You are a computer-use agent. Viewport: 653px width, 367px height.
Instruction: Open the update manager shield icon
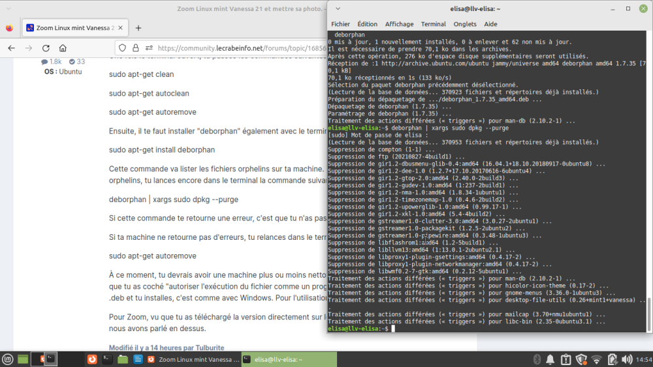(581, 359)
